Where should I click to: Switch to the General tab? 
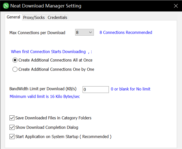point(13,17)
